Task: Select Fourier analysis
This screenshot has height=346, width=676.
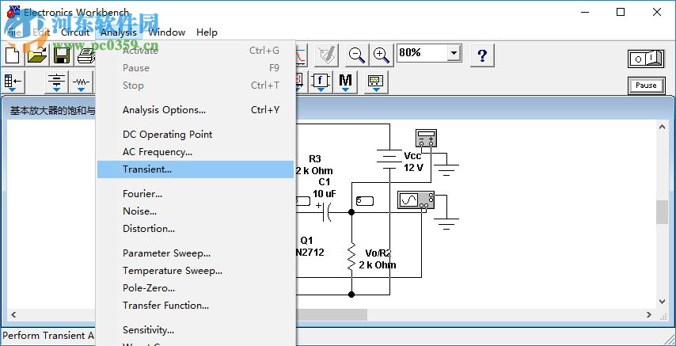Action: [x=196, y=194]
